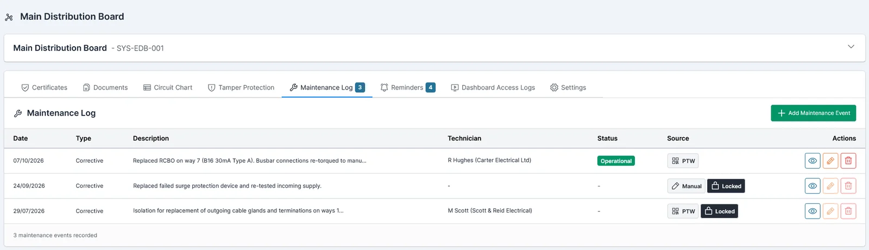View the 29/07/2026 isolation event
869x250 pixels.
pyautogui.click(x=813, y=211)
